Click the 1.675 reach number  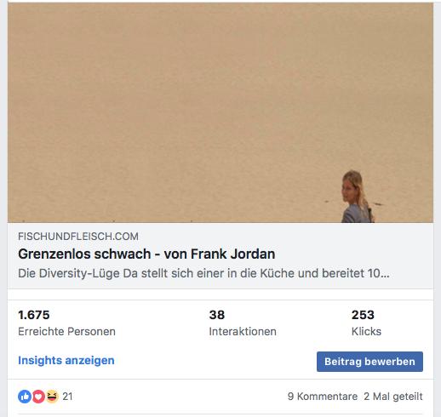[x=34, y=315]
